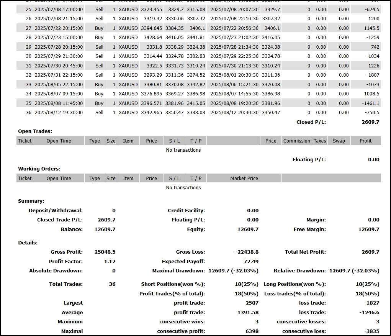Click the Taxes column header in Open Trades
391x336 pixels.
319,141
